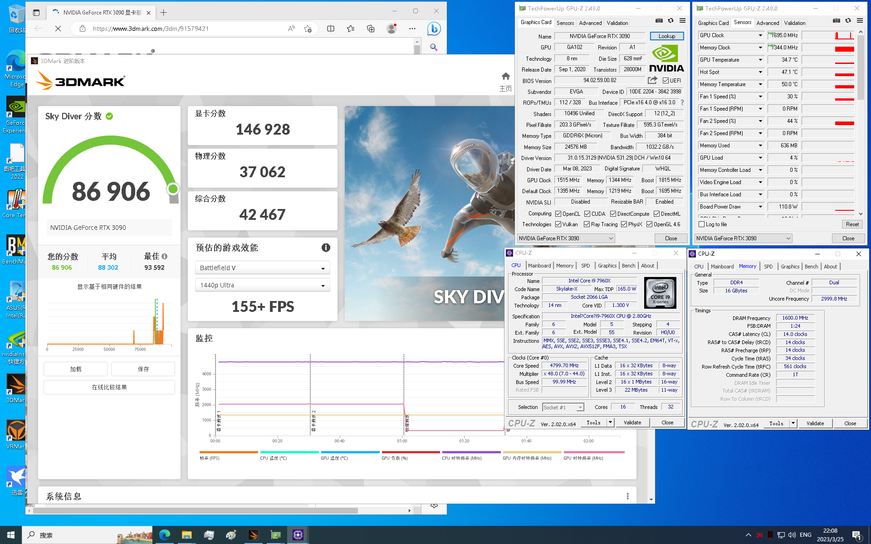This screenshot has height=544, width=871.
Task: Click the 加载 load button
Action: click(76, 369)
